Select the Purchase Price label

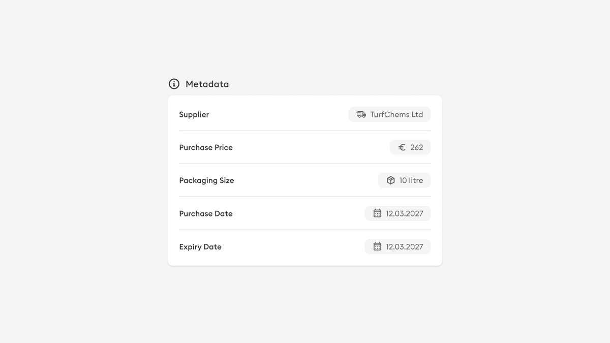[206, 147]
